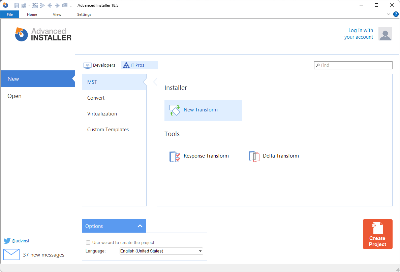Click the Response Transform icon
The image size is (400, 272).
175,156
